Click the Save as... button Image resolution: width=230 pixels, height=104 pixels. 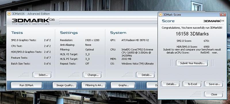click(214, 84)
